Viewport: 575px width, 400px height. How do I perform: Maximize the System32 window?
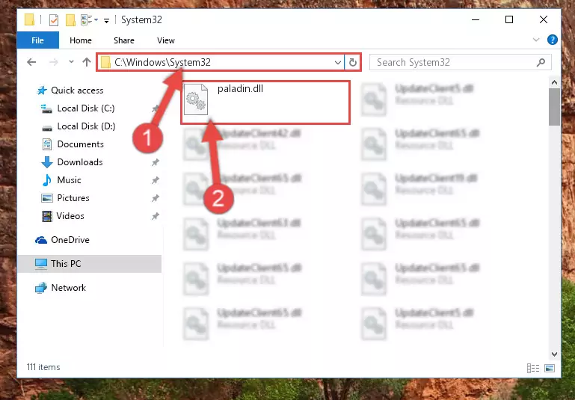point(509,19)
